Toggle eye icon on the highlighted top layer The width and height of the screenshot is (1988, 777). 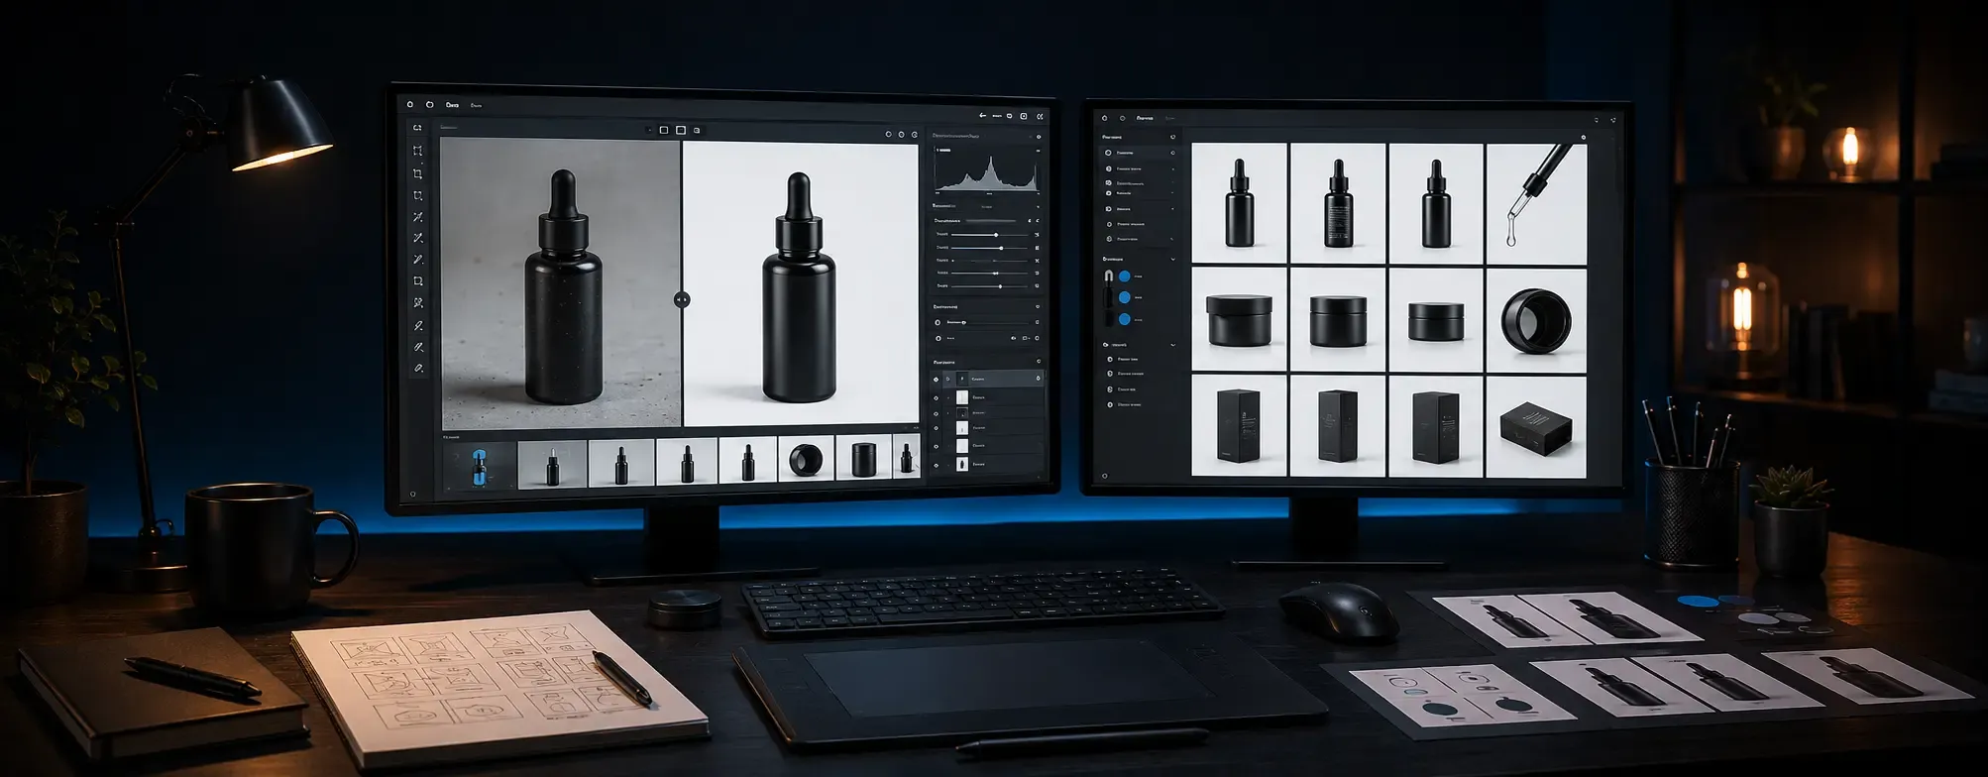(937, 379)
